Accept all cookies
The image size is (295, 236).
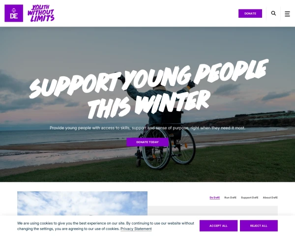coord(218,226)
